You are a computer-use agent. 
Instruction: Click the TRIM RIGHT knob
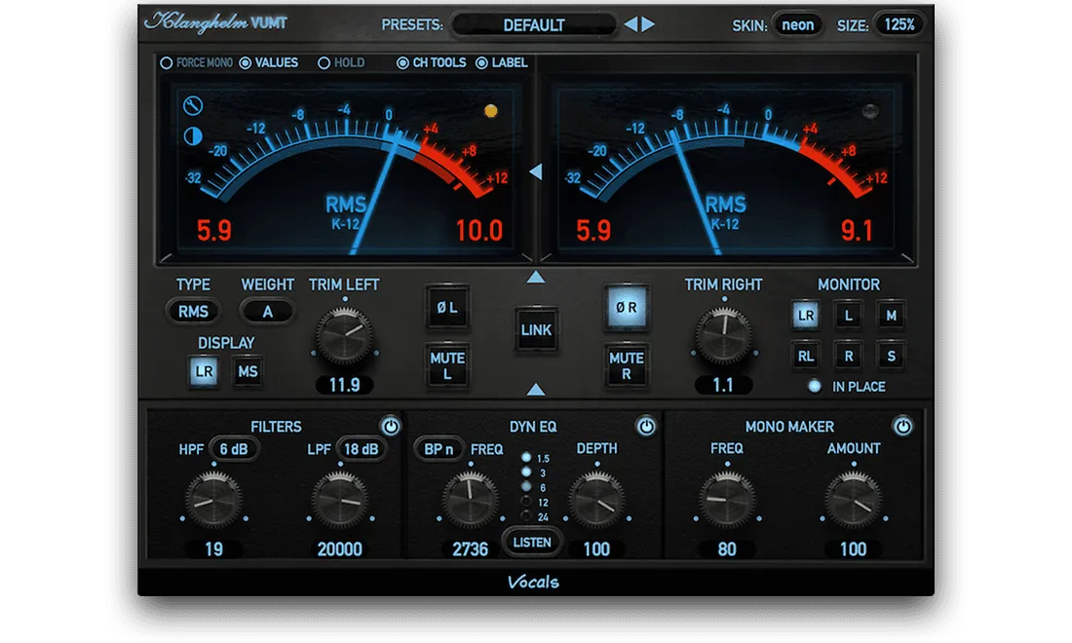[x=724, y=335]
